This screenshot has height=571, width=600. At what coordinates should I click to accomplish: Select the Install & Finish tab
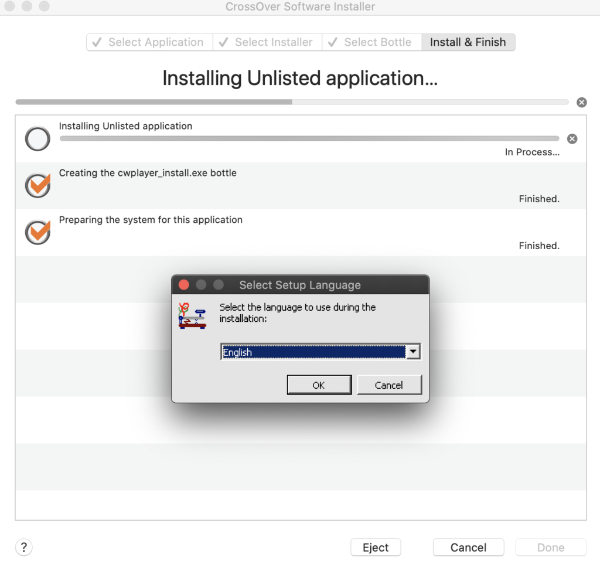click(468, 42)
